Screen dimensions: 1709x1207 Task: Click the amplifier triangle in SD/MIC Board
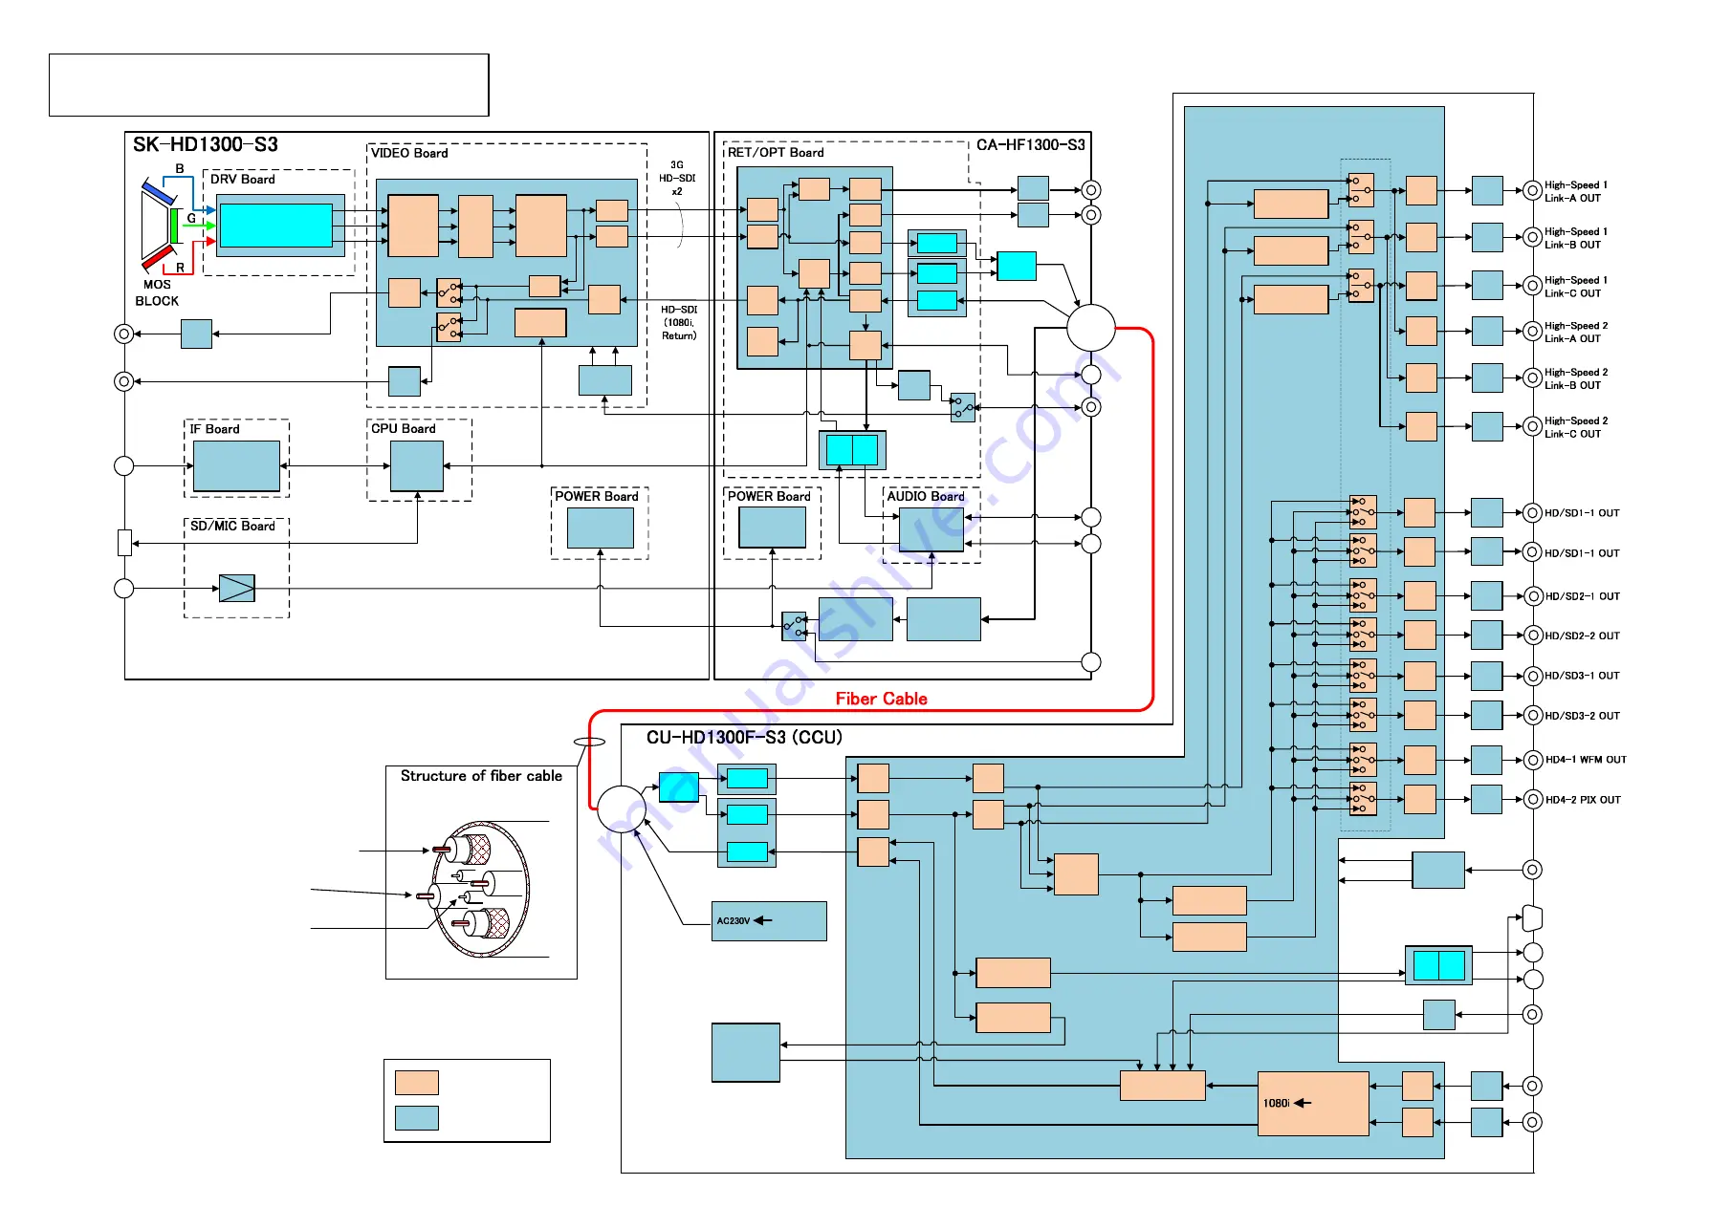(x=237, y=588)
